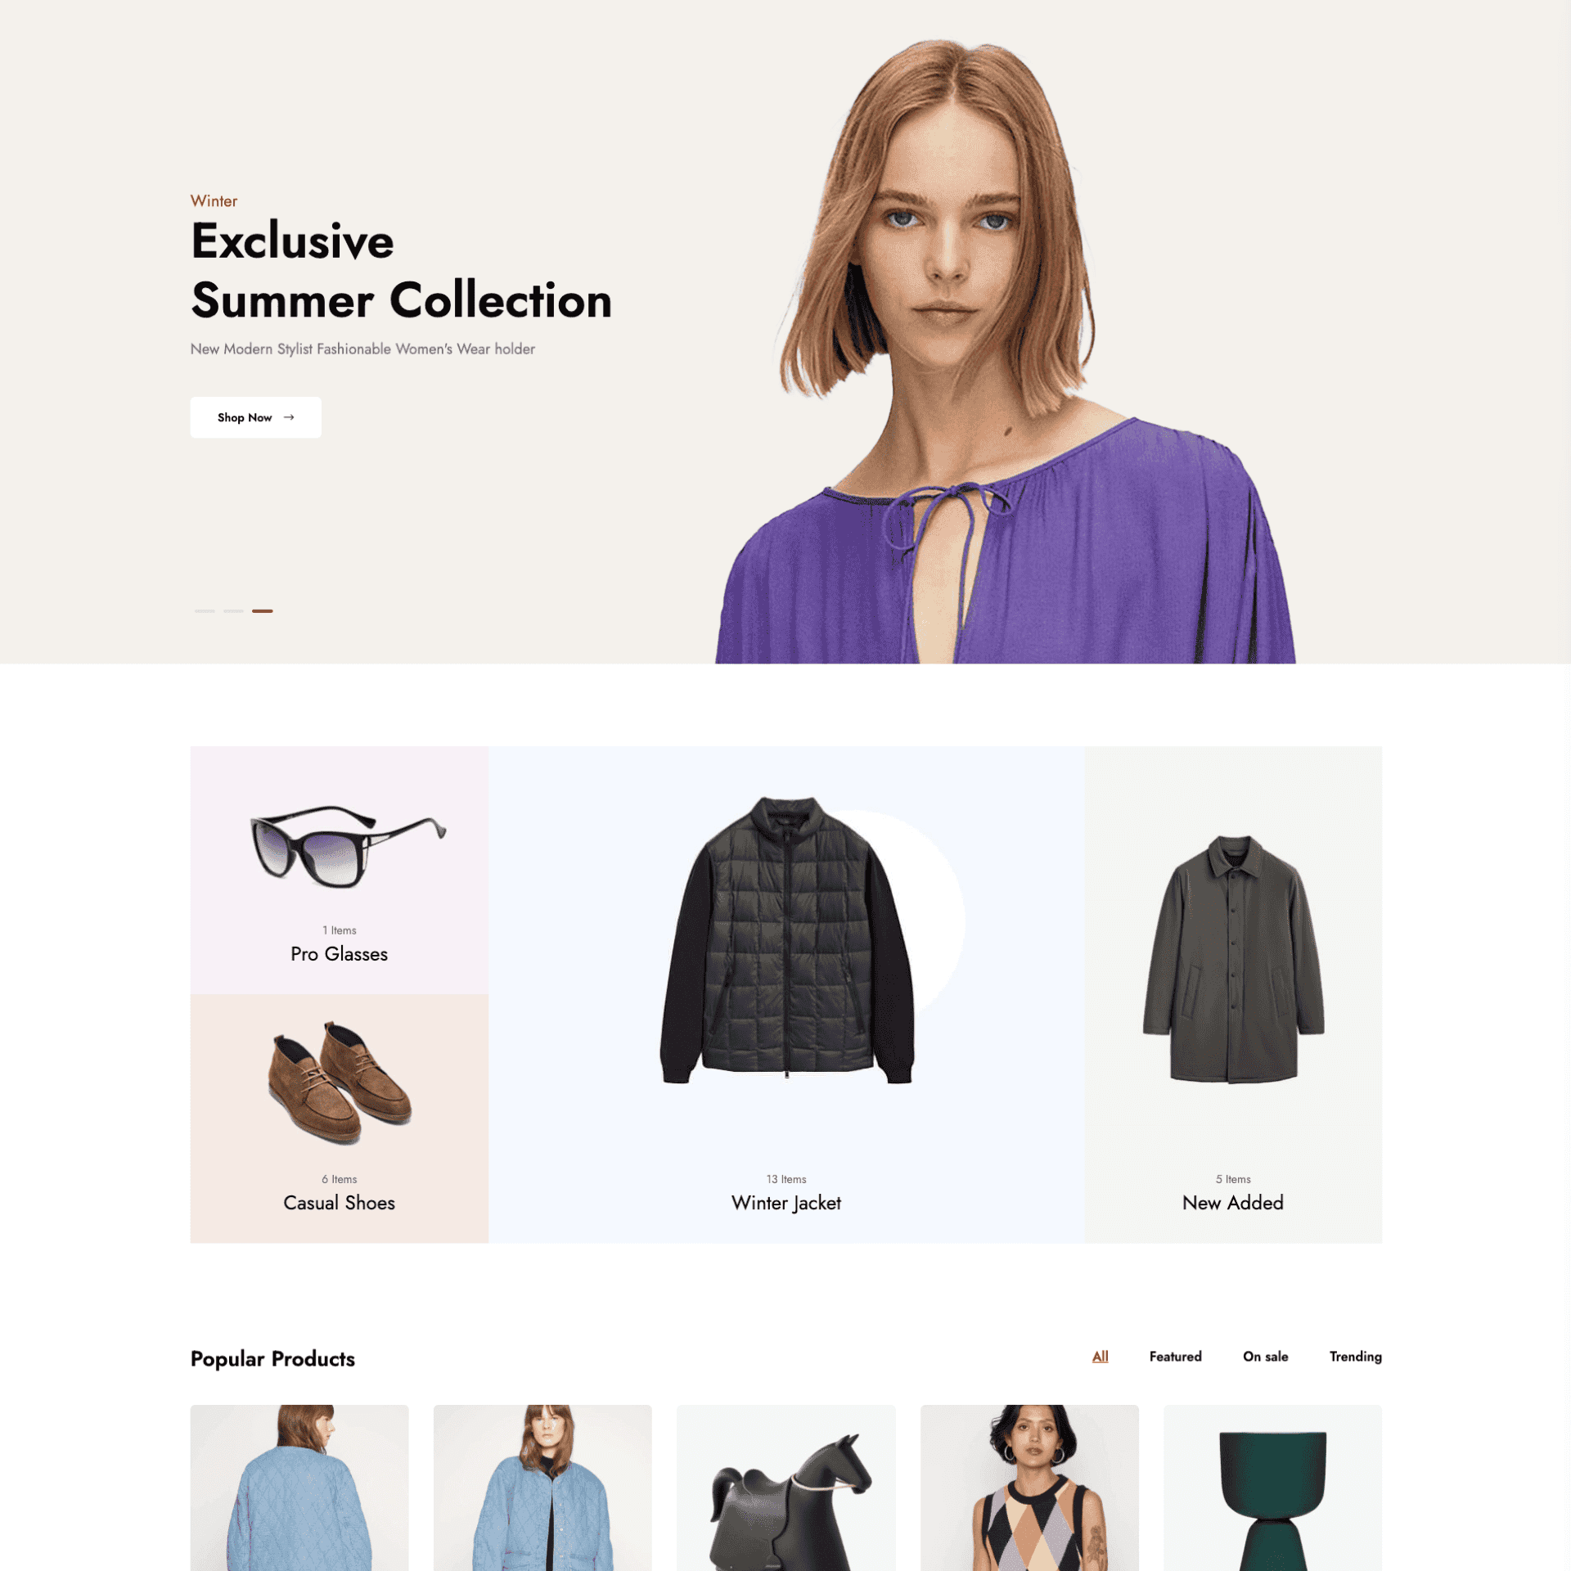Select the second hero slider indicator

tap(233, 611)
